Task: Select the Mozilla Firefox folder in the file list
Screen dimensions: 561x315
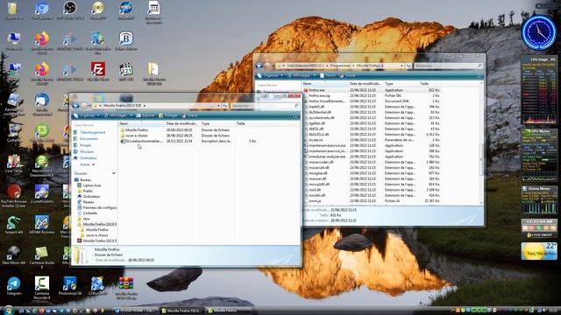Action: point(134,130)
